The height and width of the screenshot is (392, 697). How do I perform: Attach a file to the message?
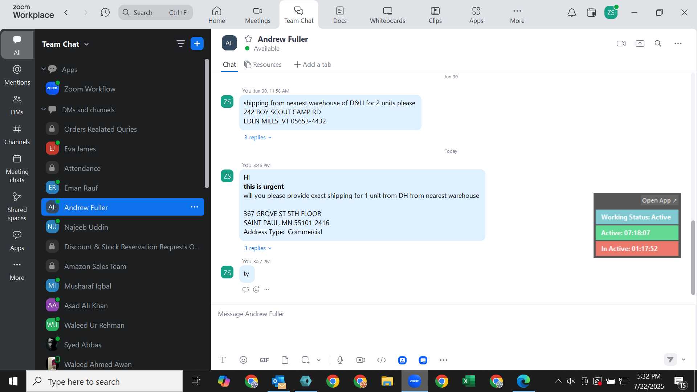(285, 360)
